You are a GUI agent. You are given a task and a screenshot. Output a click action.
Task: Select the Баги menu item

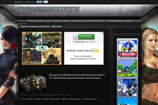pos(49,21)
